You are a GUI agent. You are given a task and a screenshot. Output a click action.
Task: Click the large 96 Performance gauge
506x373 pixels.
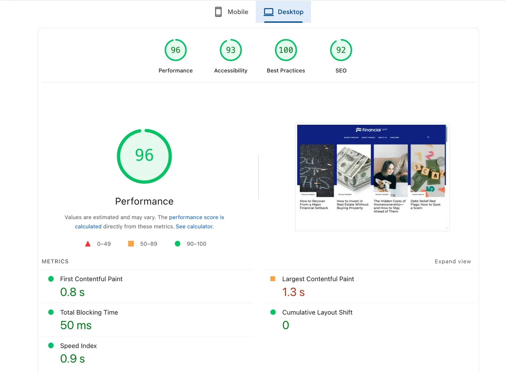click(144, 156)
